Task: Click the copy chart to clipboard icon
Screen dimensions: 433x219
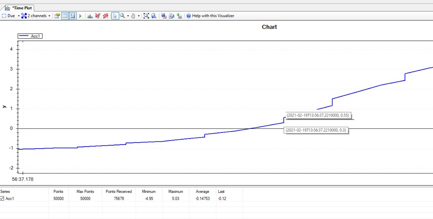Action: [x=172, y=16]
